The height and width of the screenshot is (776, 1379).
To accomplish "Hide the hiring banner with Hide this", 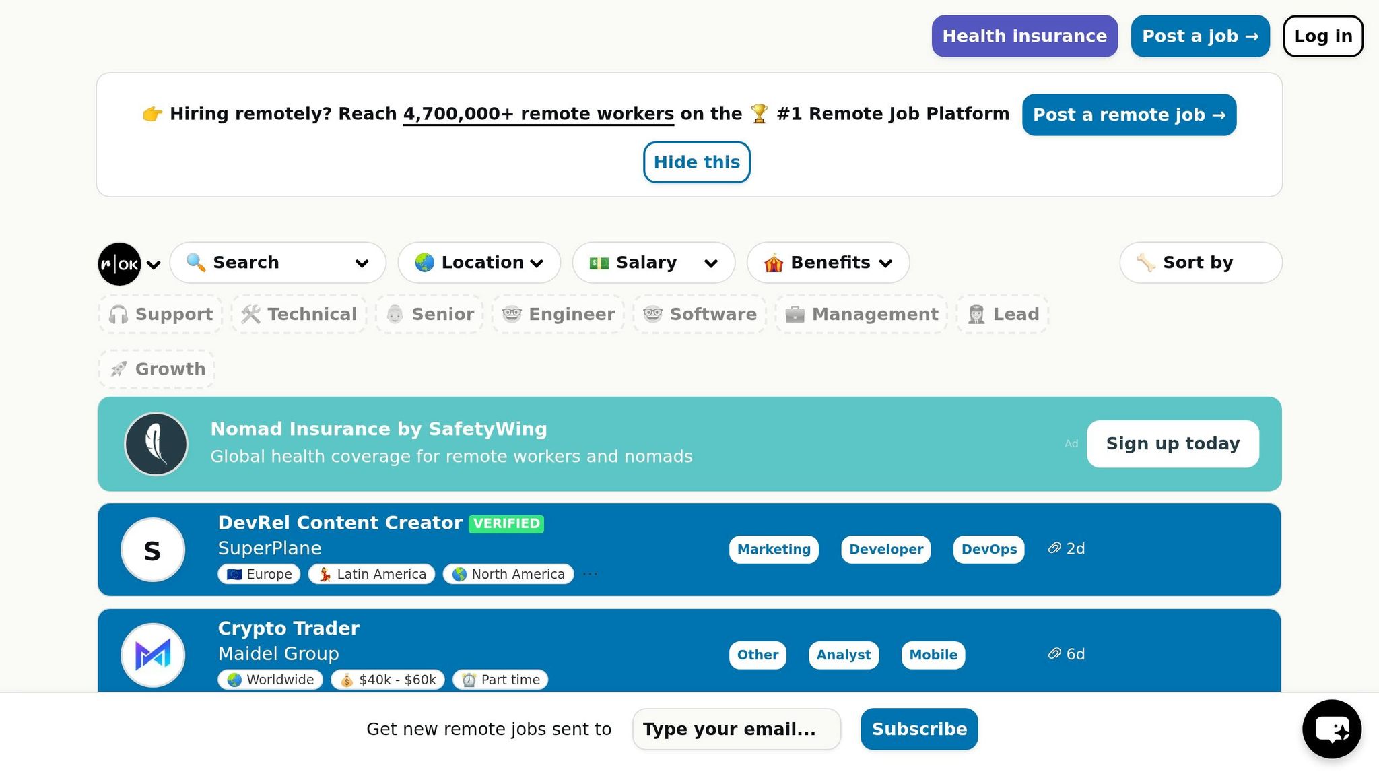I will pyautogui.click(x=697, y=162).
